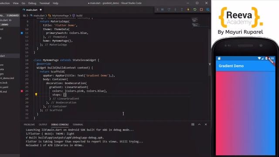
Task: Switch to the PROBLEMS panel tab
Action: click(x=29, y=124)
